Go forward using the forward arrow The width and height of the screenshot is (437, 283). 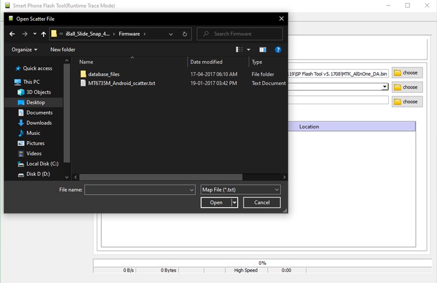[25, 34]
